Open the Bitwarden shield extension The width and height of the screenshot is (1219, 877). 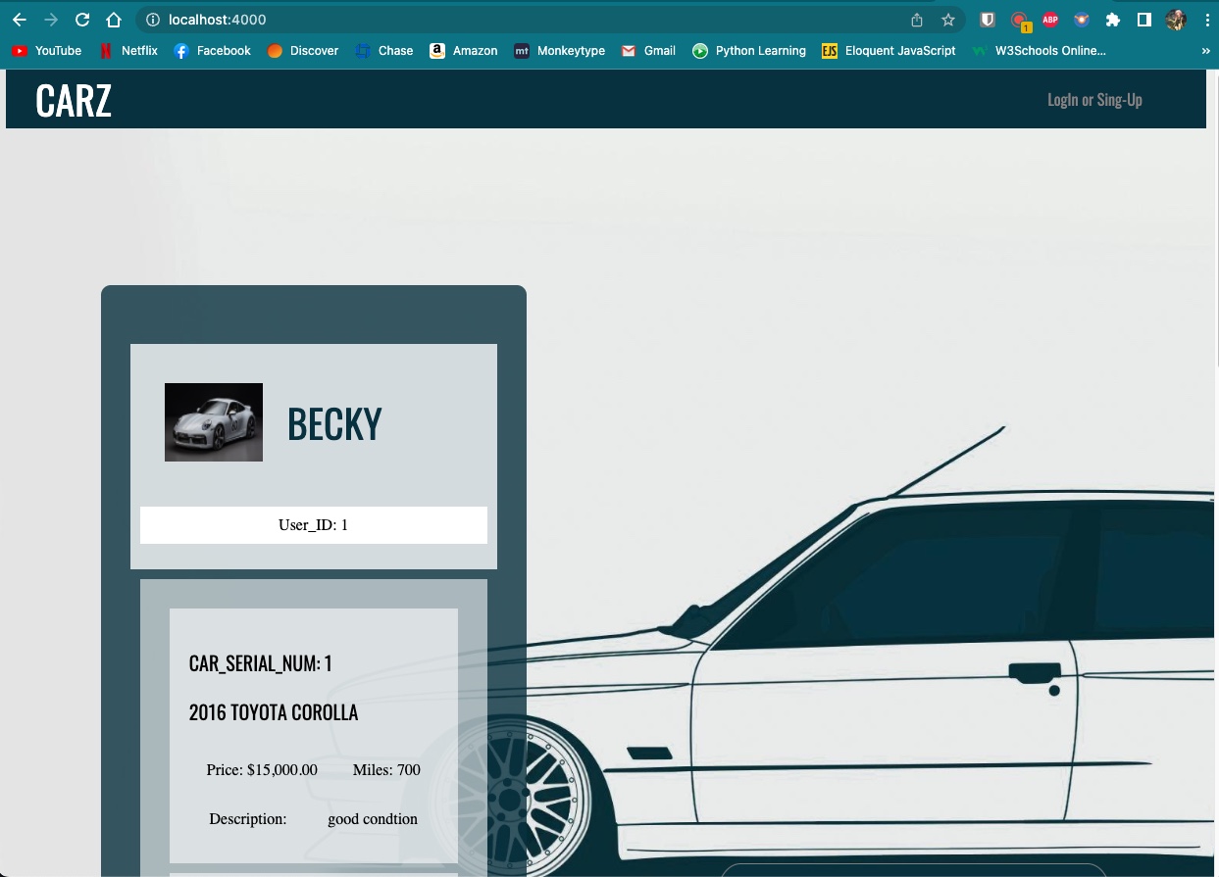988,20
